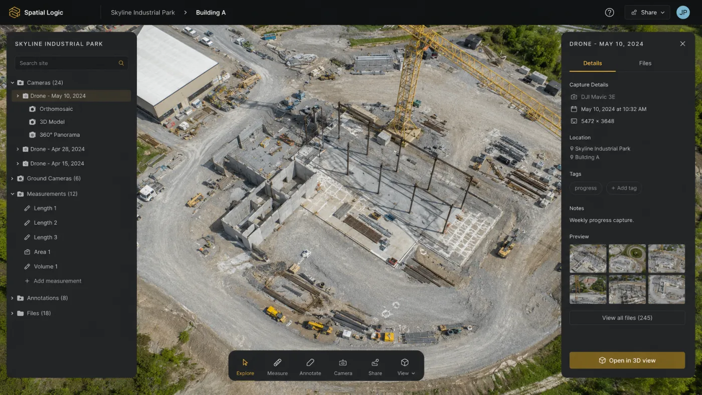The width and height of the screenshot is (702, 395).
Task: Click the location pin beside Skyline Industrial Park
Action: click(x=572, y=148)
